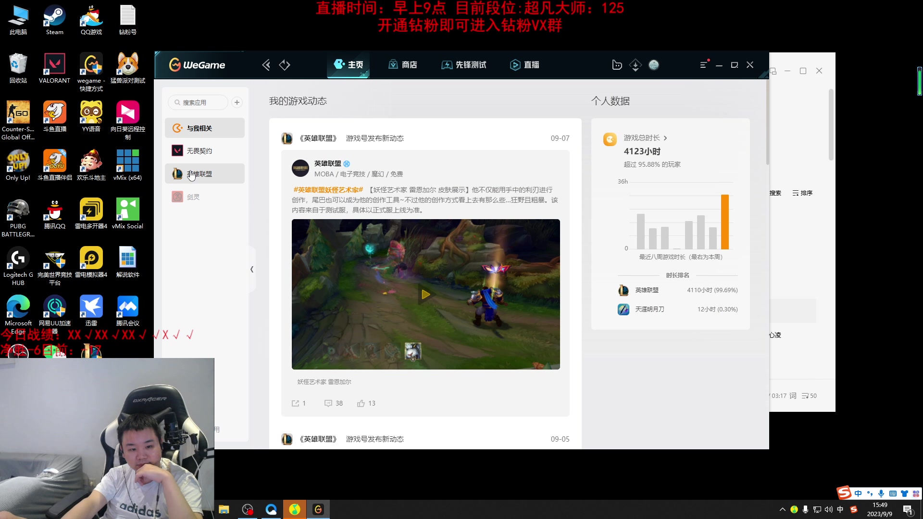
Task: Go back with the WeGame back arrow
Action: pyautogui.click(x=266, y=65)
